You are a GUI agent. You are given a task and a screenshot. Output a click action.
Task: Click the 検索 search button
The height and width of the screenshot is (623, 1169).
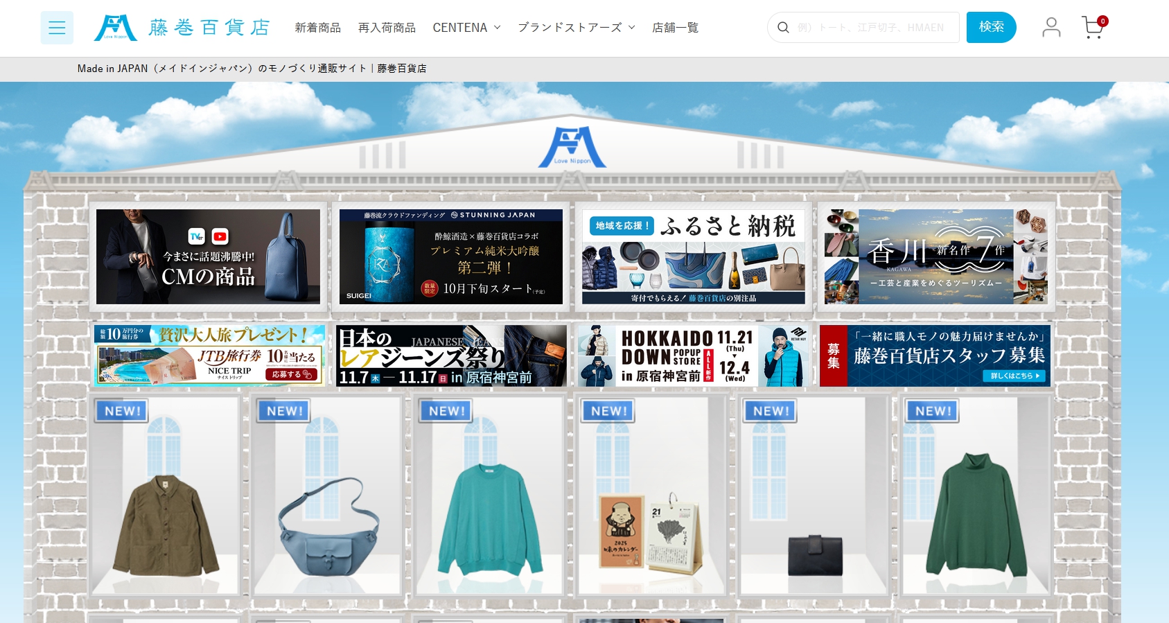pos(991,27)
